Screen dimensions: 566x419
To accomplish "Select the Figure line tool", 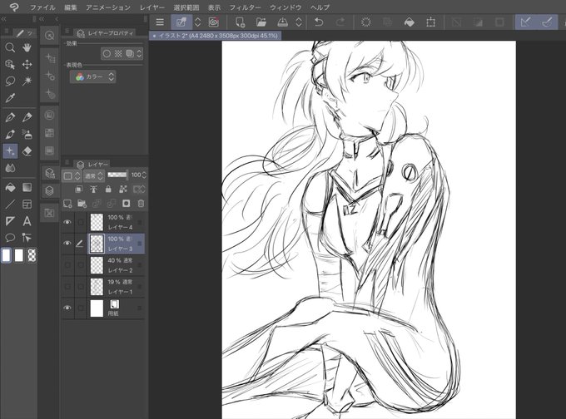I will (x=10, y=205).
